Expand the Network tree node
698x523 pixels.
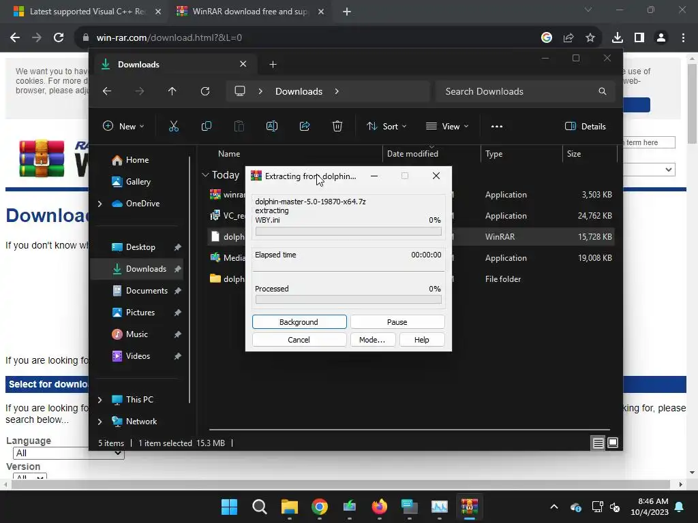click(100, 422)
